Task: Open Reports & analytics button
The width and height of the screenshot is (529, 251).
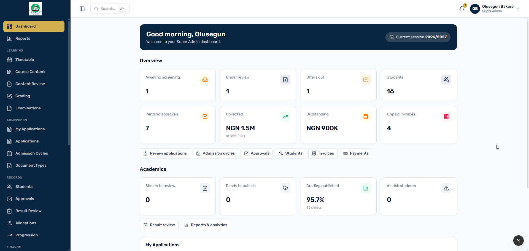Action: (x=206, y=225)
